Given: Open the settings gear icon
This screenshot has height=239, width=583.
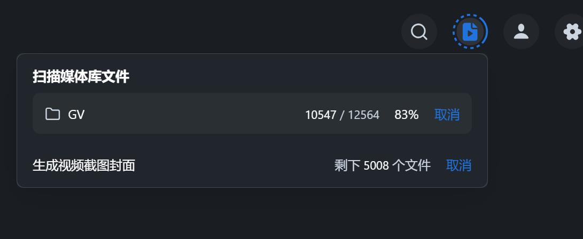Looking at the screenshot, I should coord(572,32).
